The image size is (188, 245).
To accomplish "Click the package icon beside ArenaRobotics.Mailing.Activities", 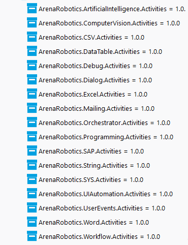I will coord(32,108).
